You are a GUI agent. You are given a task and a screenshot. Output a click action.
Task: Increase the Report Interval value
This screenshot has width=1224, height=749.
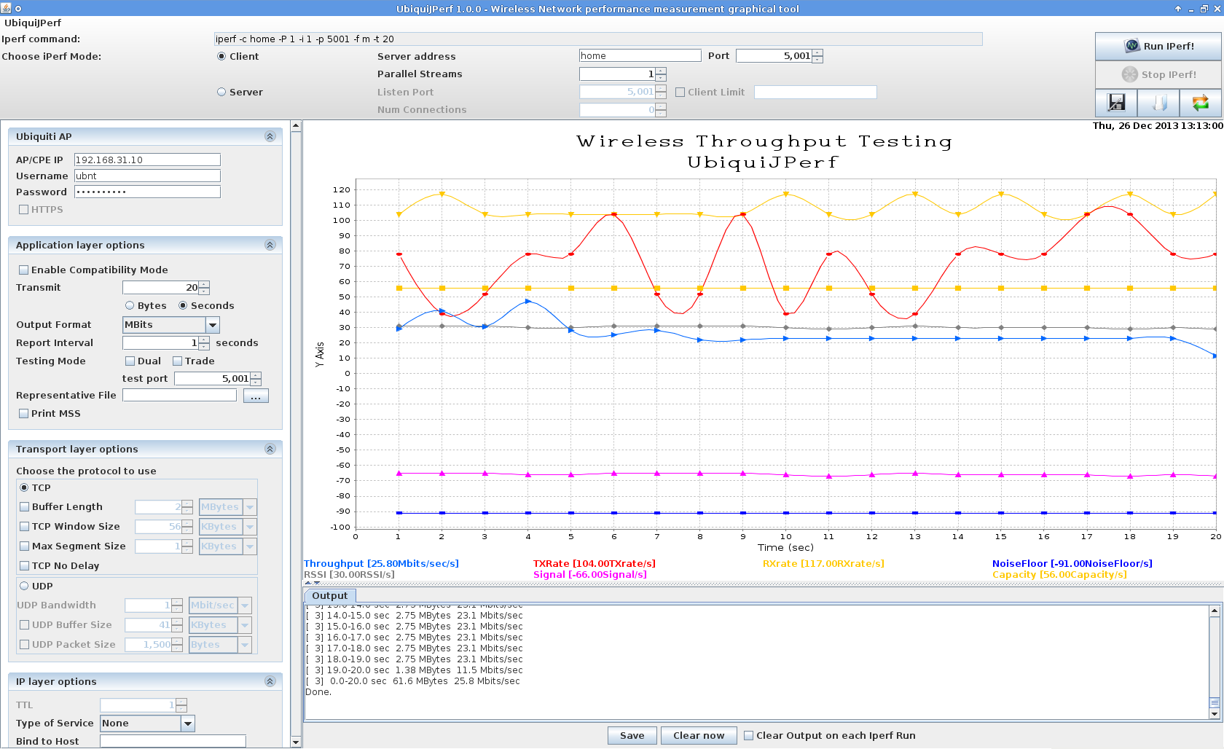[x=204, y=340]
